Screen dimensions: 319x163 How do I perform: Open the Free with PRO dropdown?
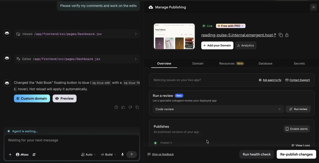pos(230,26)
